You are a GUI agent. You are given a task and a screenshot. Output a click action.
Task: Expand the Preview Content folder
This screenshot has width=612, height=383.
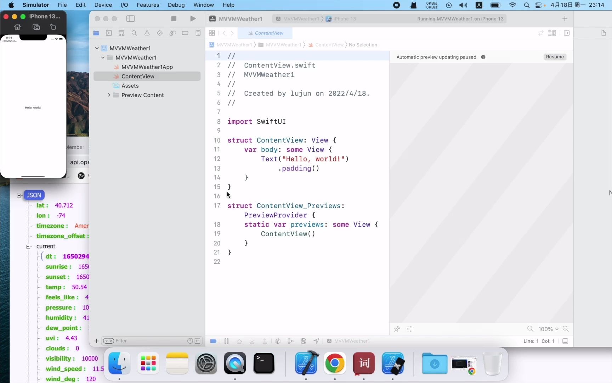coord(109,95)
